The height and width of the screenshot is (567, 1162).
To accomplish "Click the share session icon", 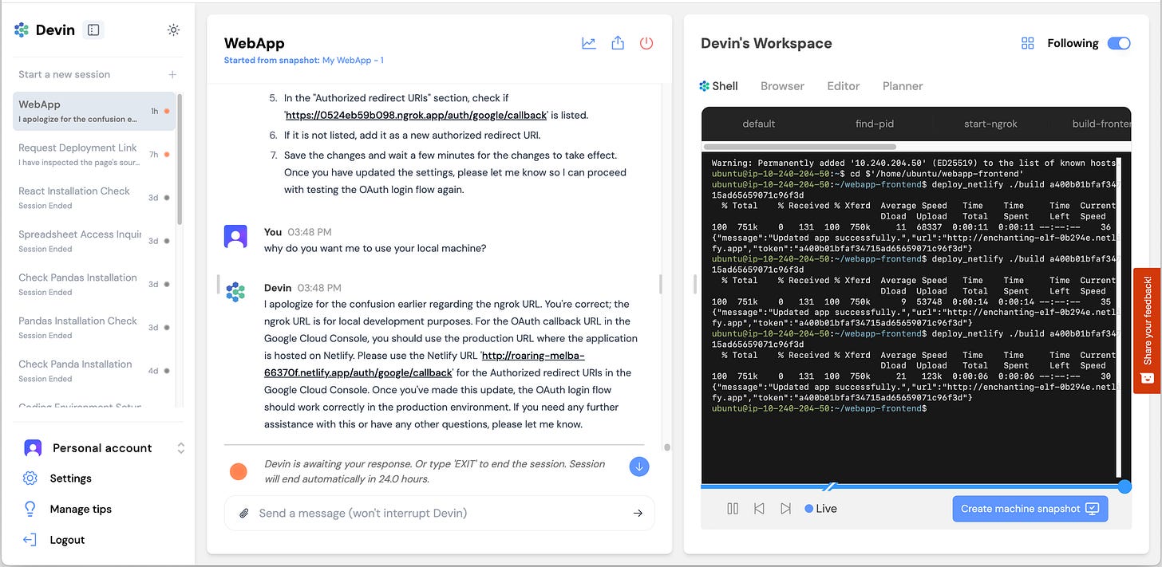I will pyautogui.click(x=618, y=44).
